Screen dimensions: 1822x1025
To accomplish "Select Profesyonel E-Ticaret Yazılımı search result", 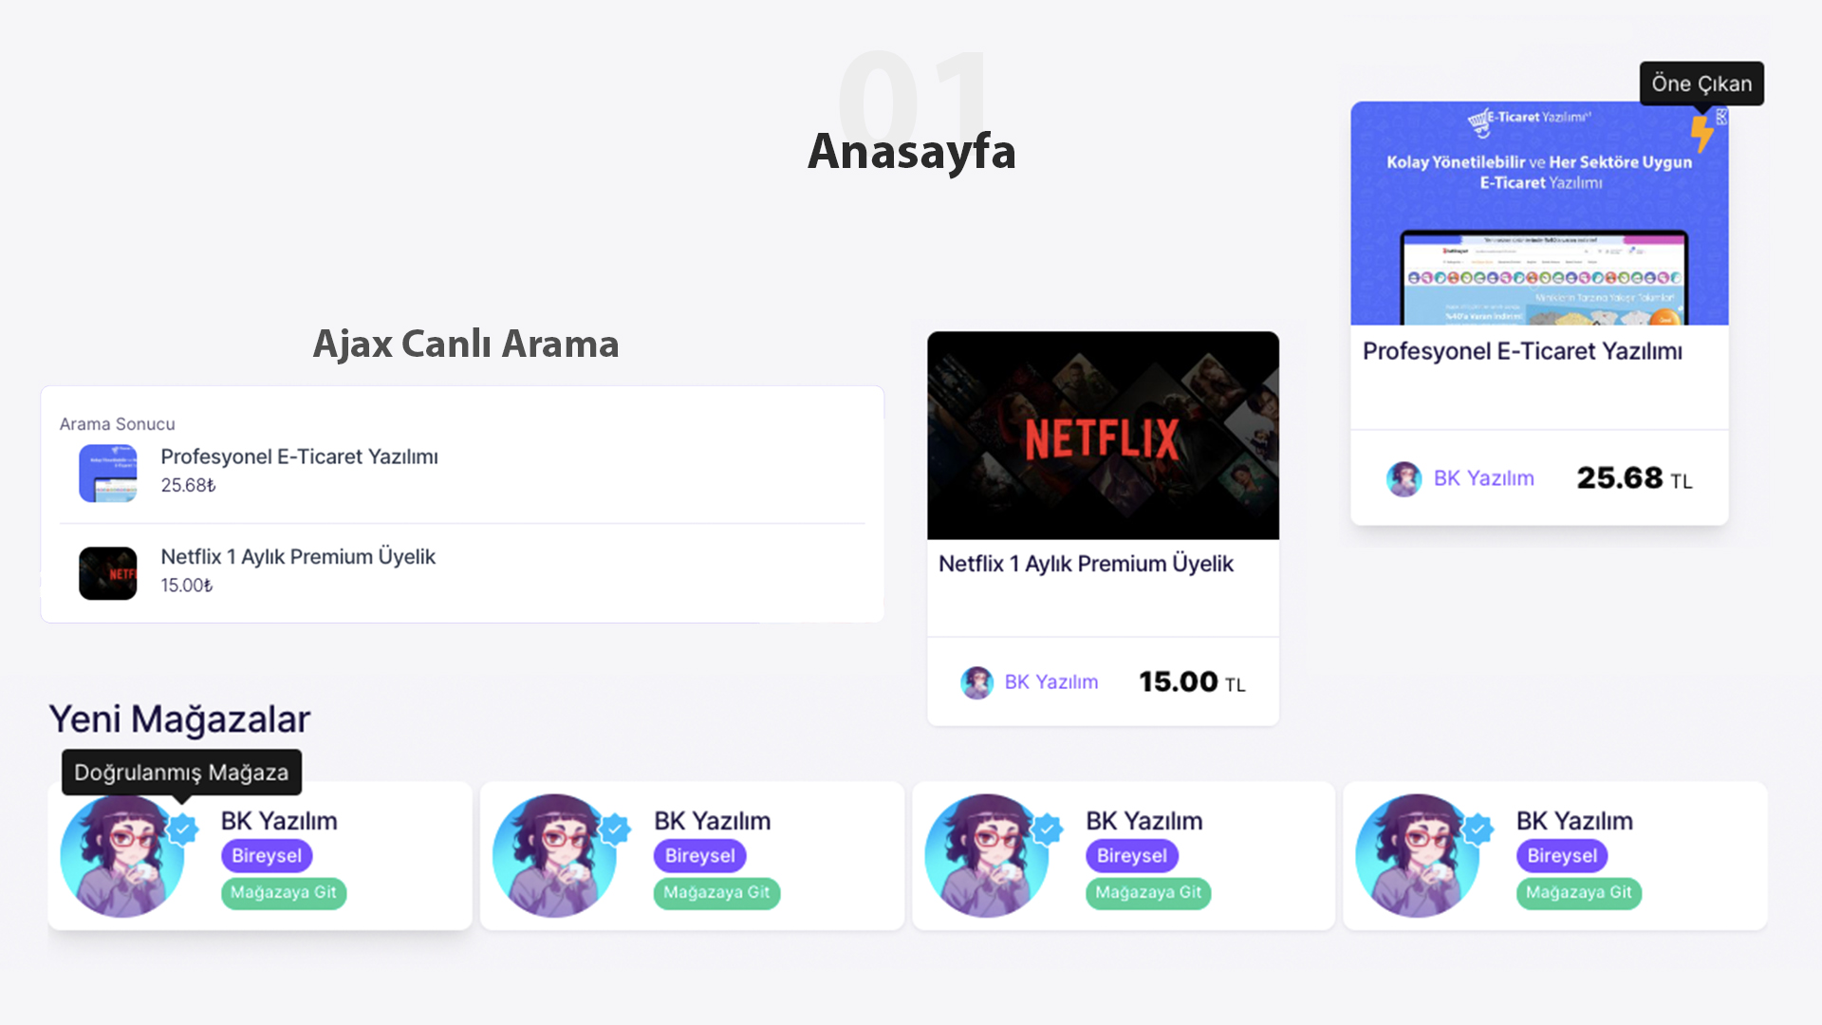I will [x=462, y=472].
